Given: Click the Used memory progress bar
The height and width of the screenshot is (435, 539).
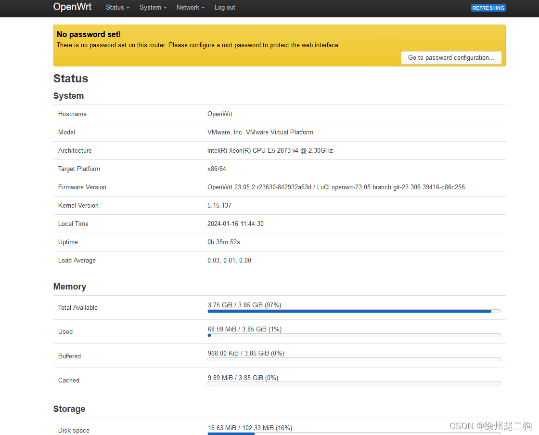Looking at the screenshot, I should click(354, 335).
